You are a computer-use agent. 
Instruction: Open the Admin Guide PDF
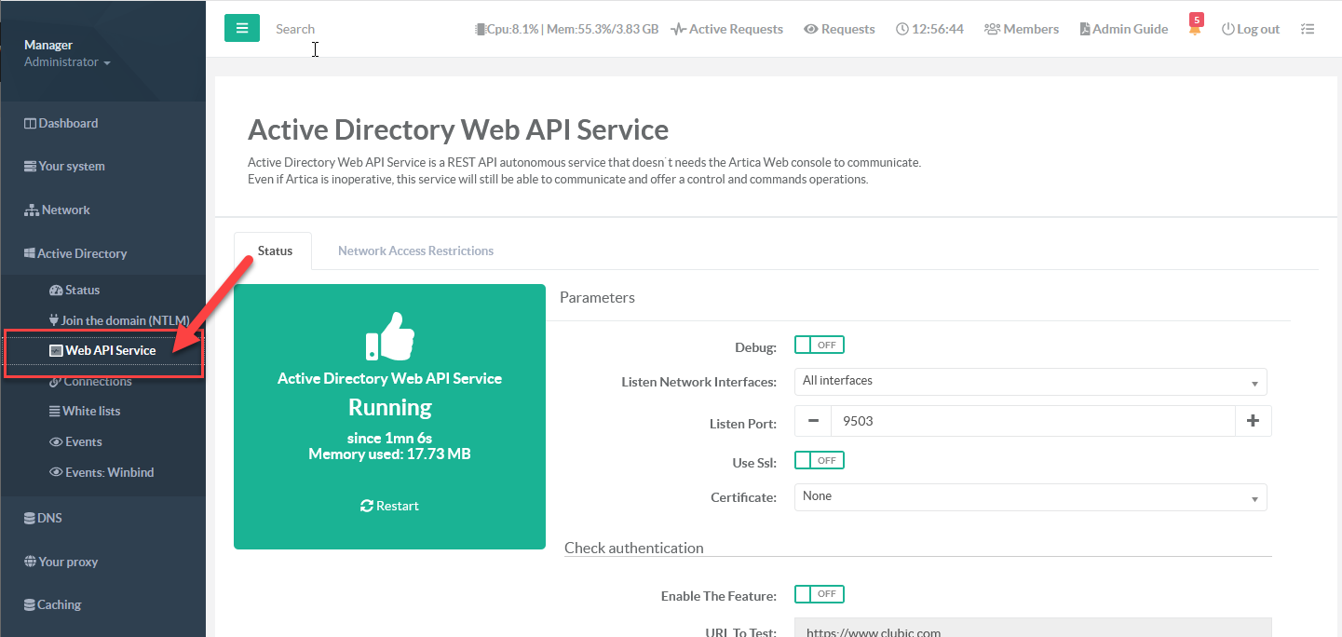tap(1123, 29)
